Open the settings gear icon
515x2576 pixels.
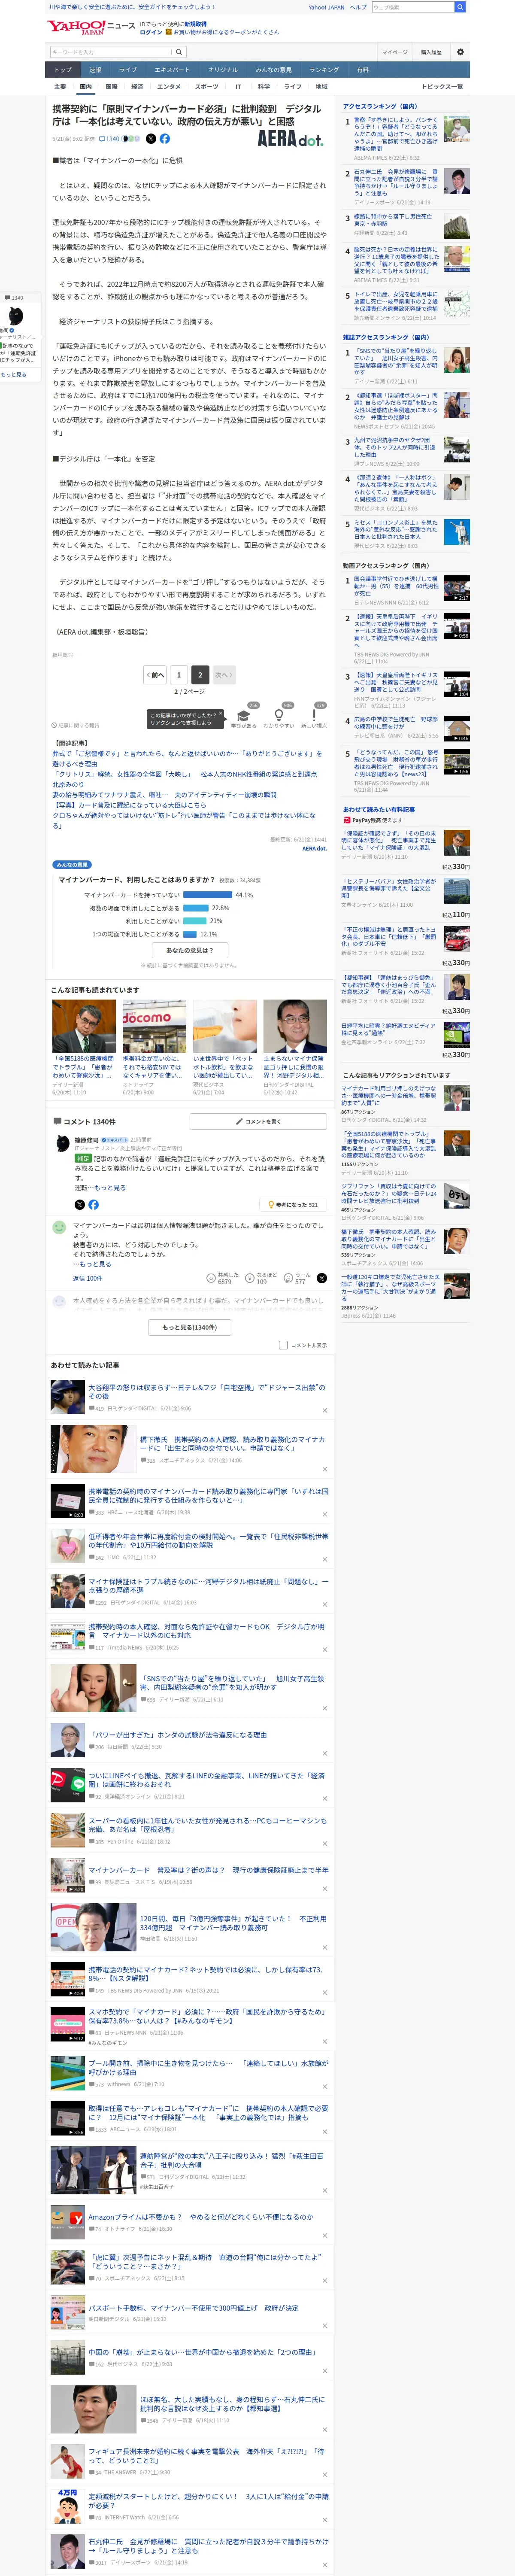(460, 52)
